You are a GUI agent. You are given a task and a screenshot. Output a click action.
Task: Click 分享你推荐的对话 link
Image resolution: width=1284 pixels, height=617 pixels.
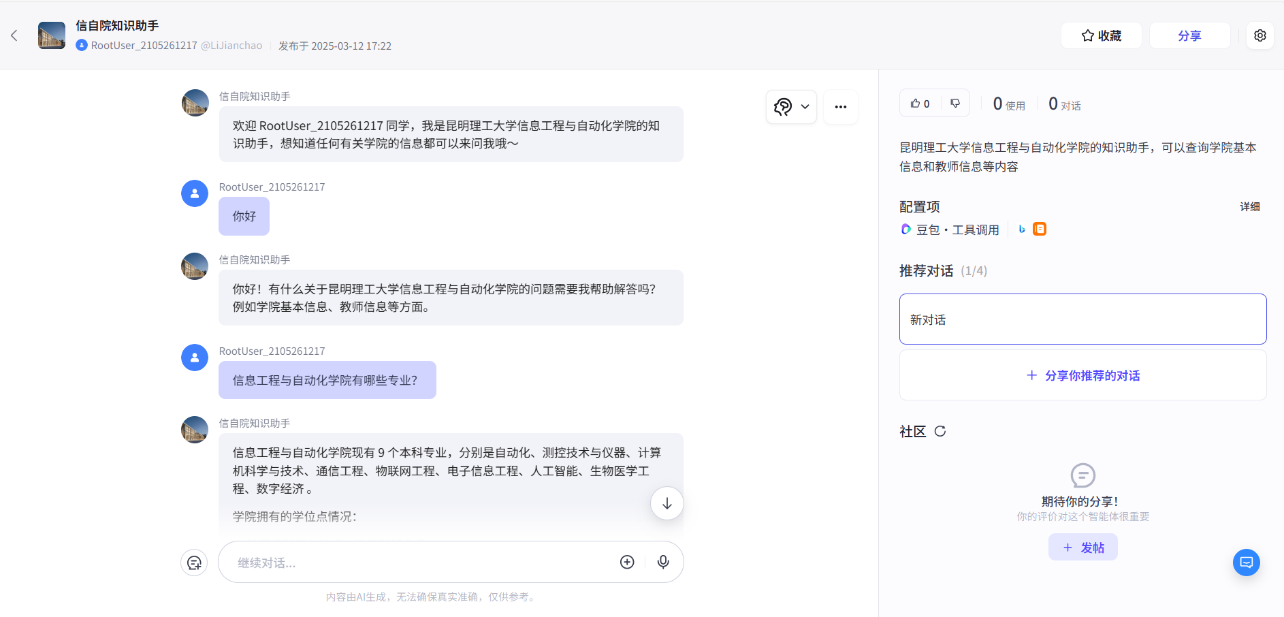coord(1082,375)
